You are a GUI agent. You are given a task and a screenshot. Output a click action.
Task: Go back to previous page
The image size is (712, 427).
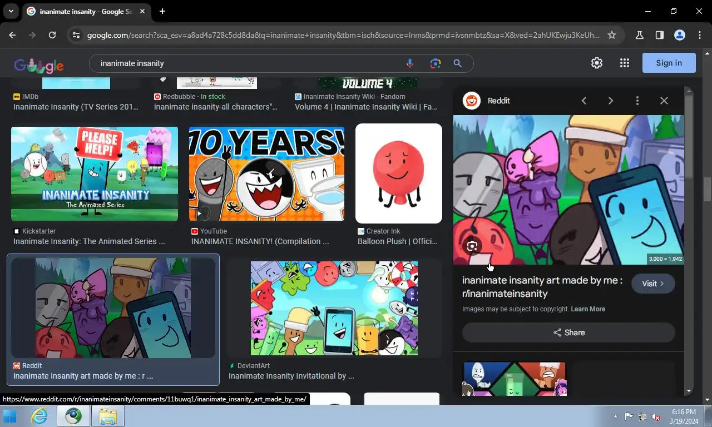point(12,35)
